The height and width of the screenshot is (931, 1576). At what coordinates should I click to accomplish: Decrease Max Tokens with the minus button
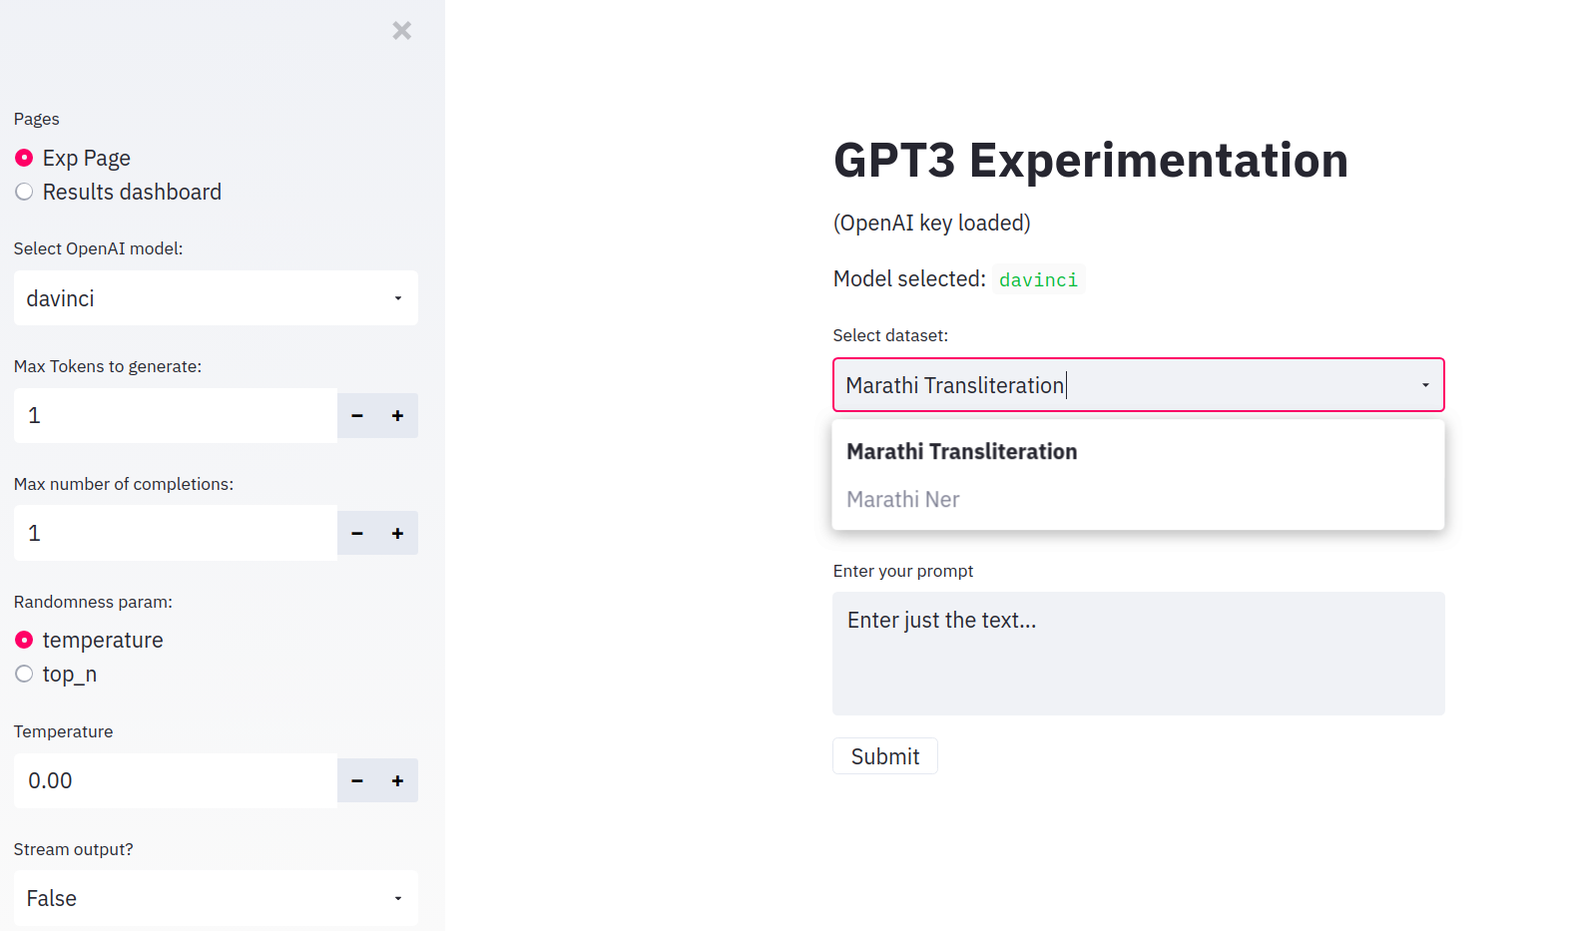(357, 415)
